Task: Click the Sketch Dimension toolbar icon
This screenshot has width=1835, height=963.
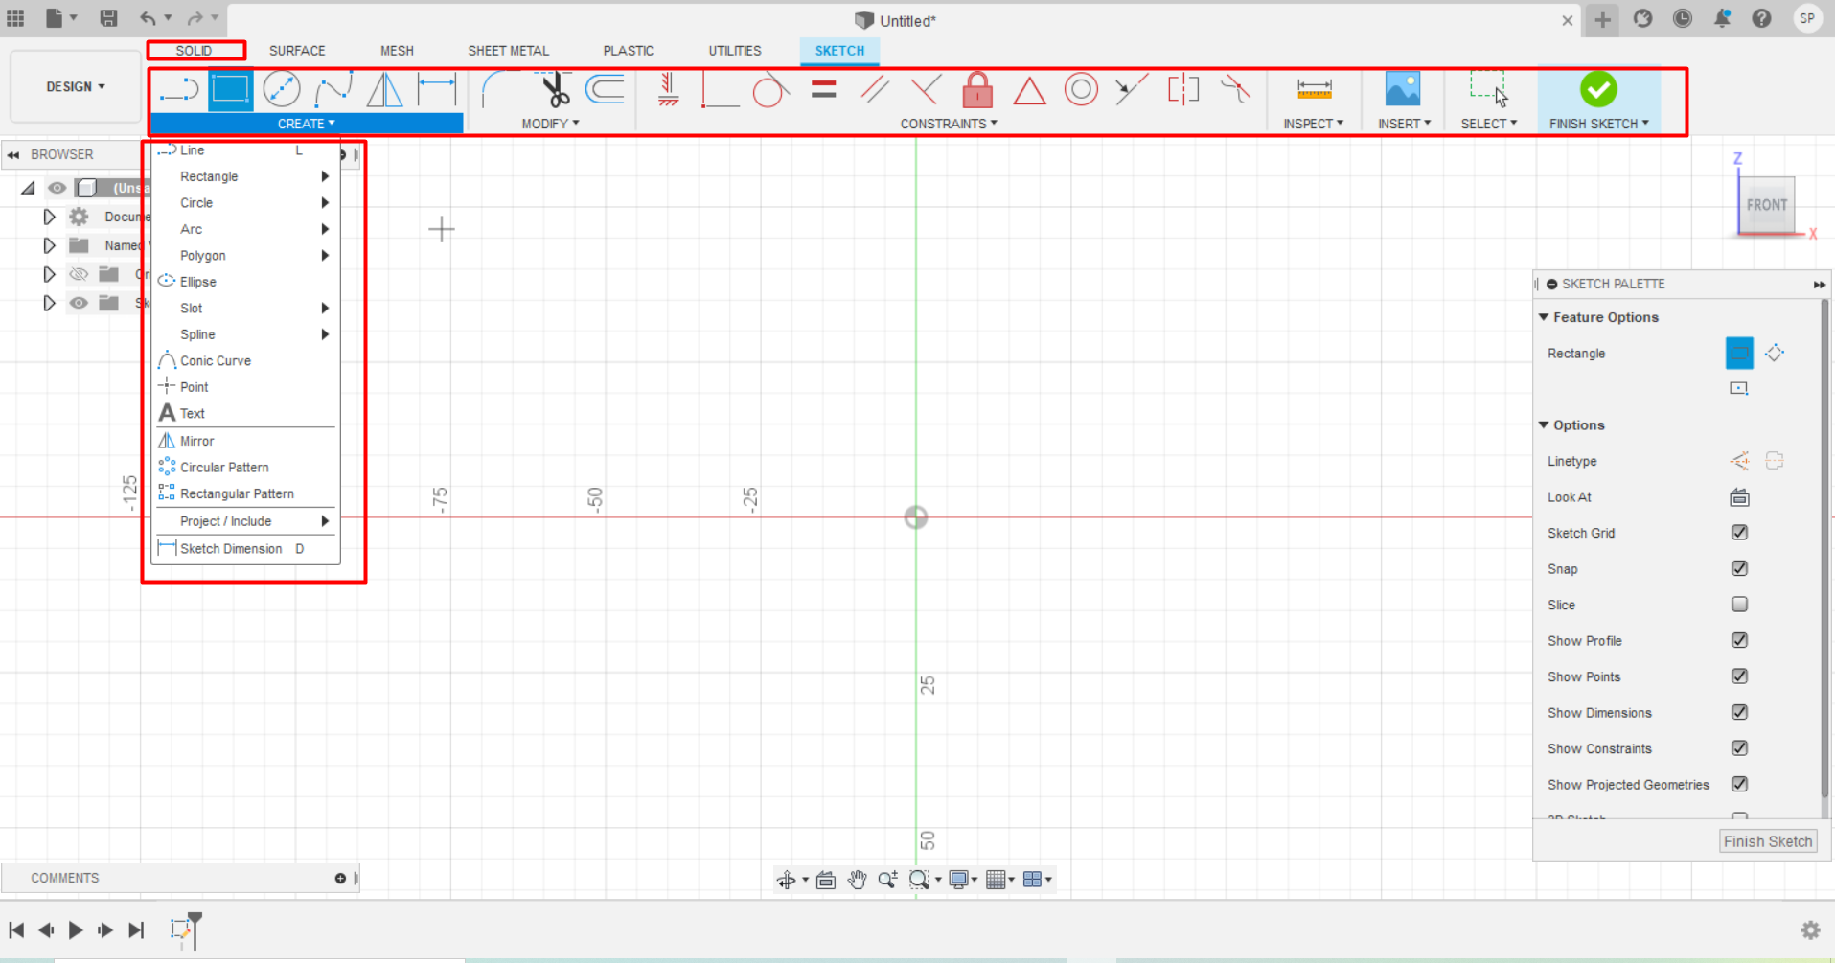Action: 437,90
